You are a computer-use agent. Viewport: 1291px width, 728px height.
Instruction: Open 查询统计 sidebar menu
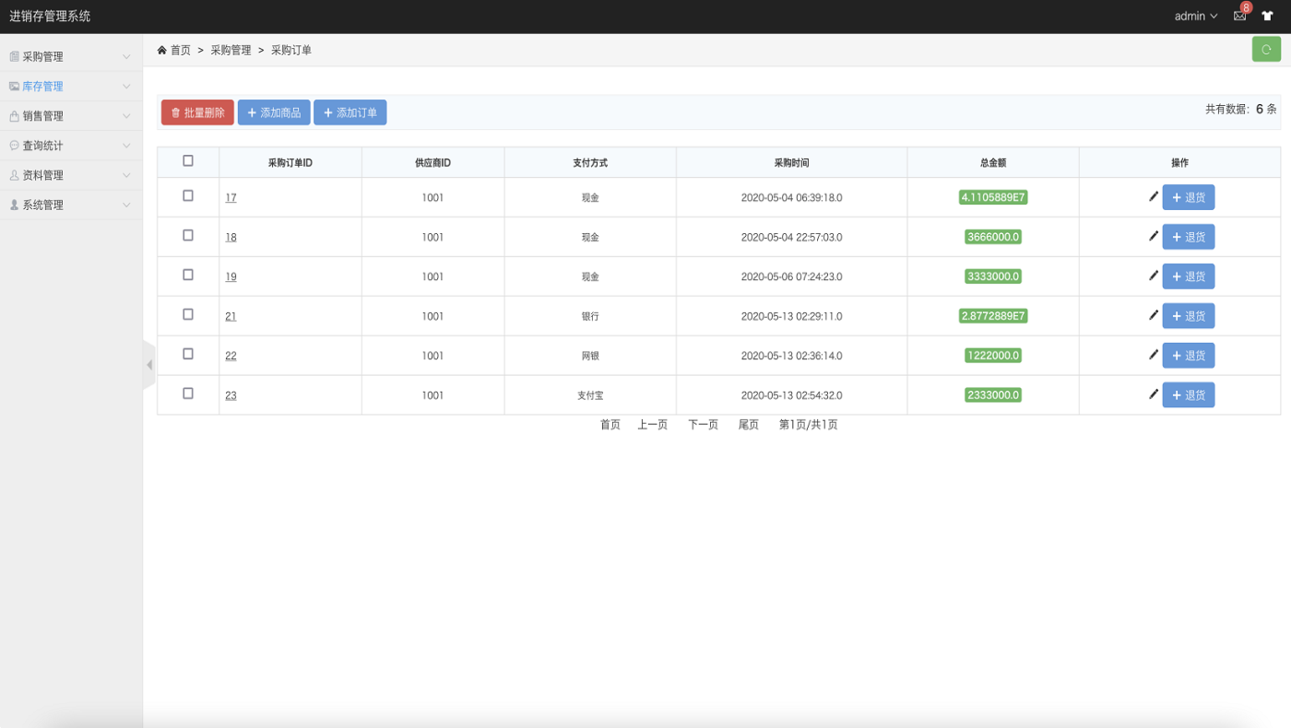pyautogui.click(x=71, y=146)
